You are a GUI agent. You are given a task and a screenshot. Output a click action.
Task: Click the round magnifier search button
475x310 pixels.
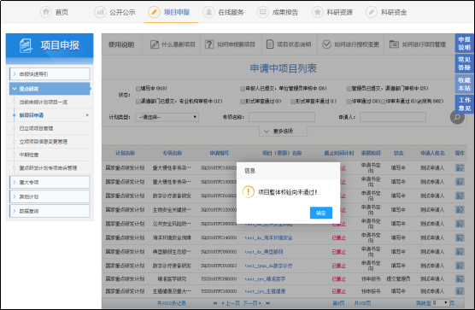457,117
